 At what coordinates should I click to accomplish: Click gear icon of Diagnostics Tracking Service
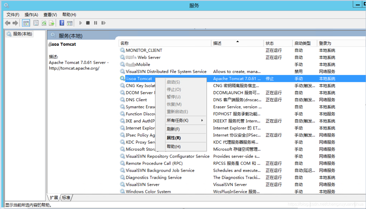click(123, 178)
